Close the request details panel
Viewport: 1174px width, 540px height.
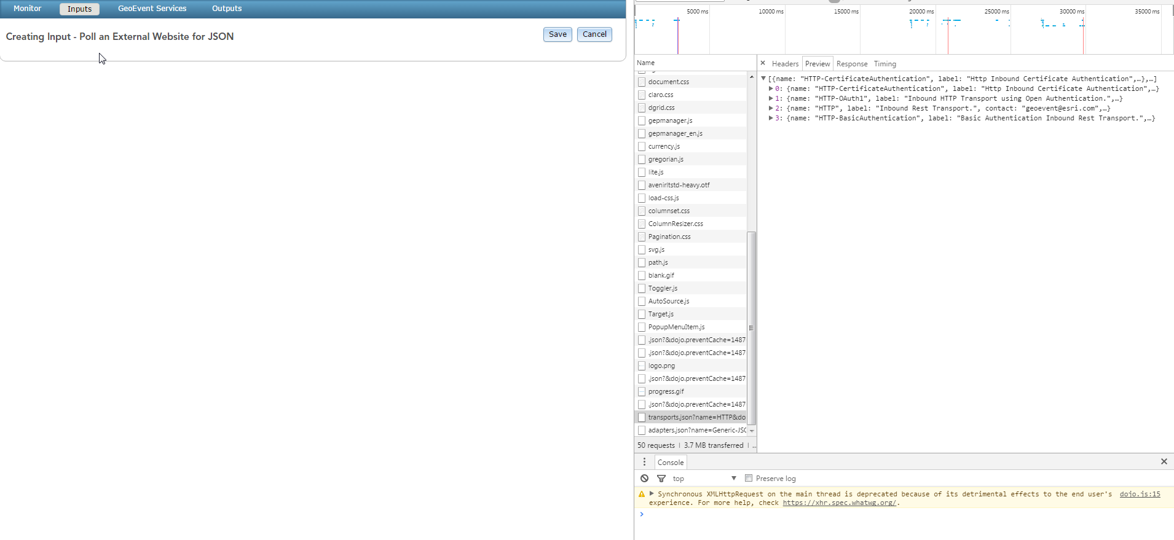pyautogui.click(x=763, y=63)
